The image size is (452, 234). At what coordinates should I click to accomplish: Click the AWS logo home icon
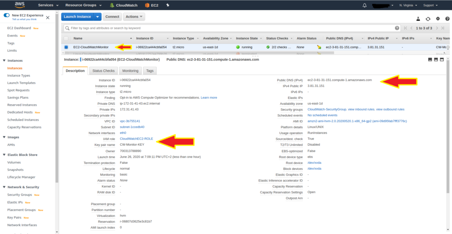coord(19,5)
